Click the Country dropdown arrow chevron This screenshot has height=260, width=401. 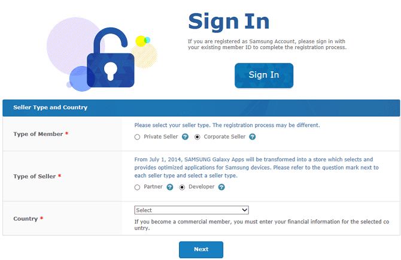click(244, 210)
